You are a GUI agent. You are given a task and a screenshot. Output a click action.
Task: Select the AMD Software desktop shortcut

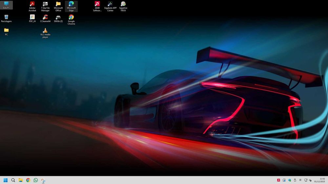pyautogui.click(x=97, y=7)
